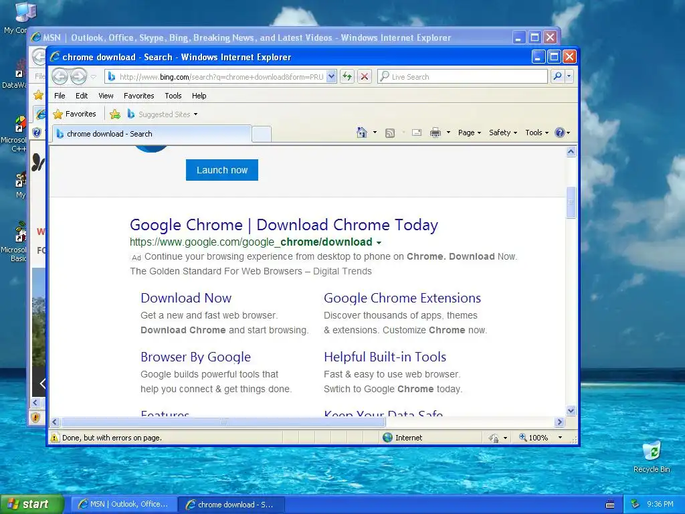Switch to MSN taskbar button
Screen dimensions: 685x514
[124, 504]
